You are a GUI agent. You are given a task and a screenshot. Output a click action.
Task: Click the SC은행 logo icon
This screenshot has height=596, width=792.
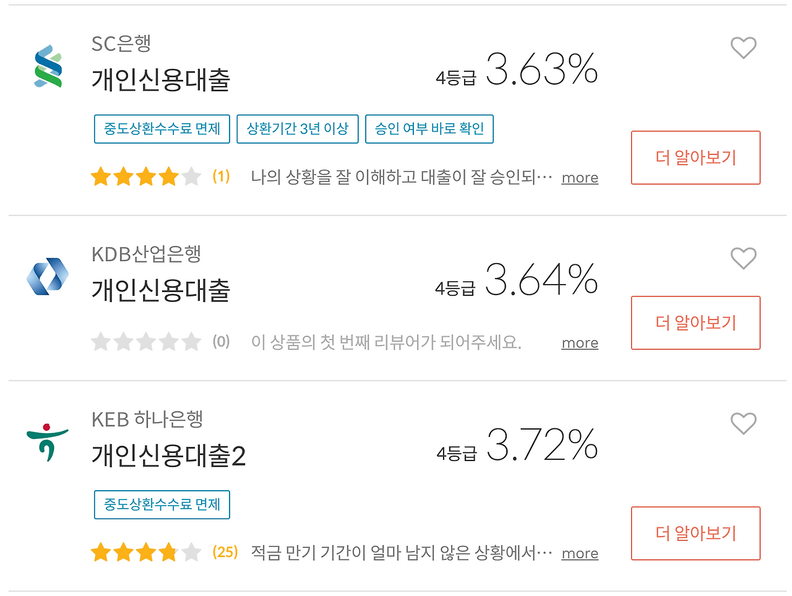pyautogui.click(x=48, y=66)
